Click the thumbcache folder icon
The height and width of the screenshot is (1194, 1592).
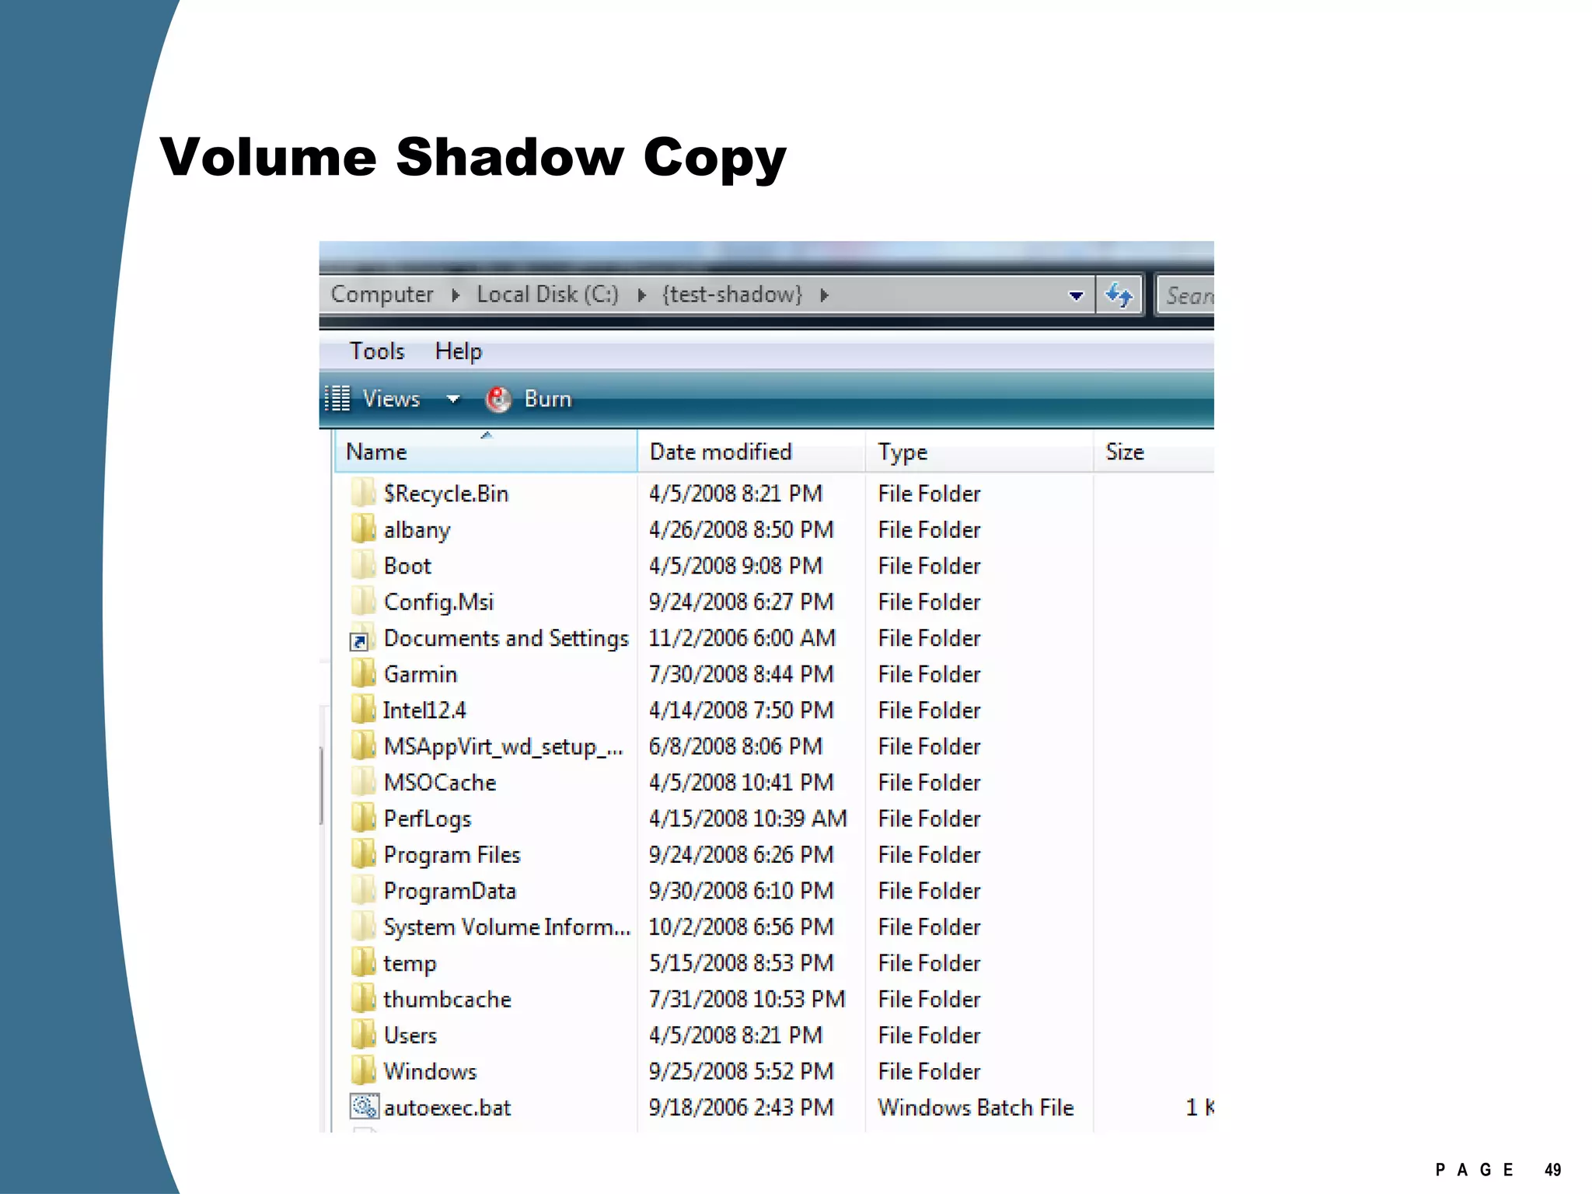(x=363, y=999)
